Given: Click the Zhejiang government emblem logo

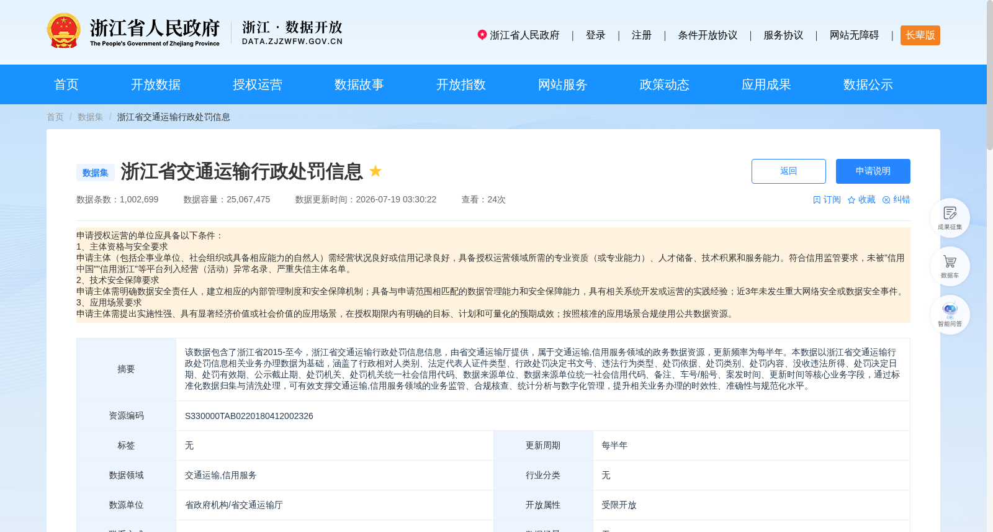Looking at the screenshot, I should click(63, 30).
